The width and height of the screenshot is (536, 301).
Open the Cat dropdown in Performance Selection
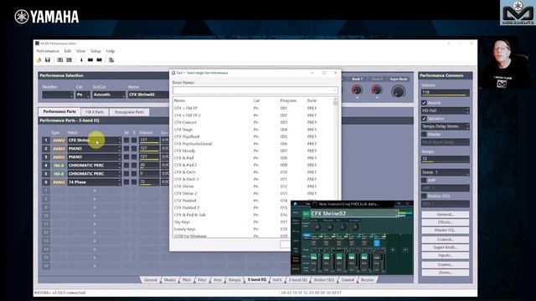pyautogui.click(x=83, y=94)
